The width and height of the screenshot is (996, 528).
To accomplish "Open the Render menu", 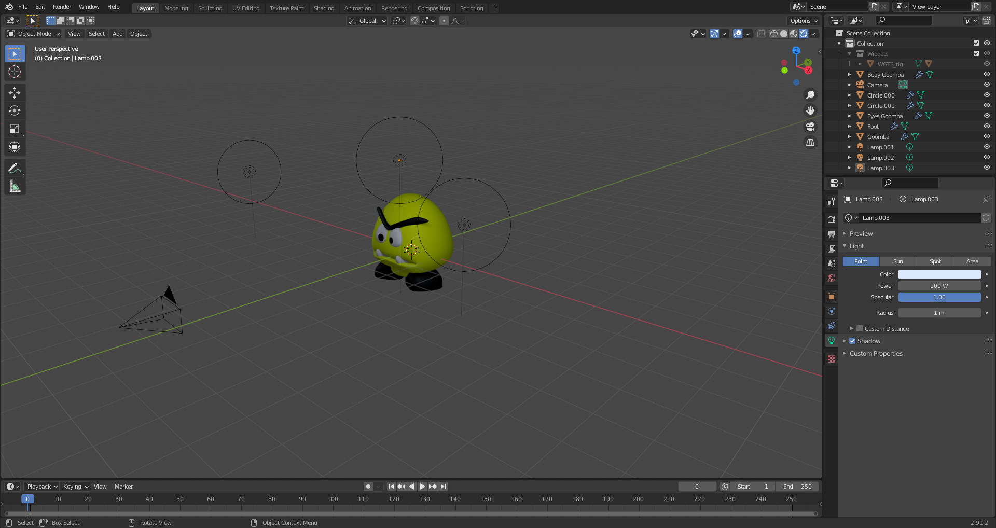I will [62, 7].
